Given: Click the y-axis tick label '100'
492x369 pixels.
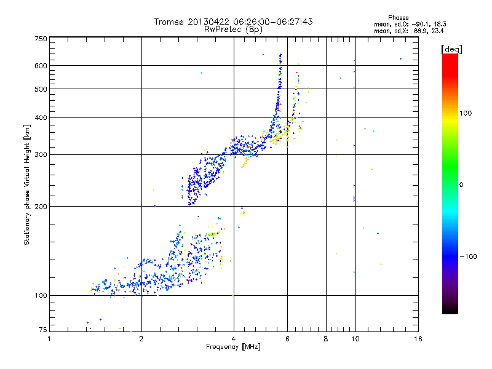Looking at the screenshot, I should (x=41, y=296).
